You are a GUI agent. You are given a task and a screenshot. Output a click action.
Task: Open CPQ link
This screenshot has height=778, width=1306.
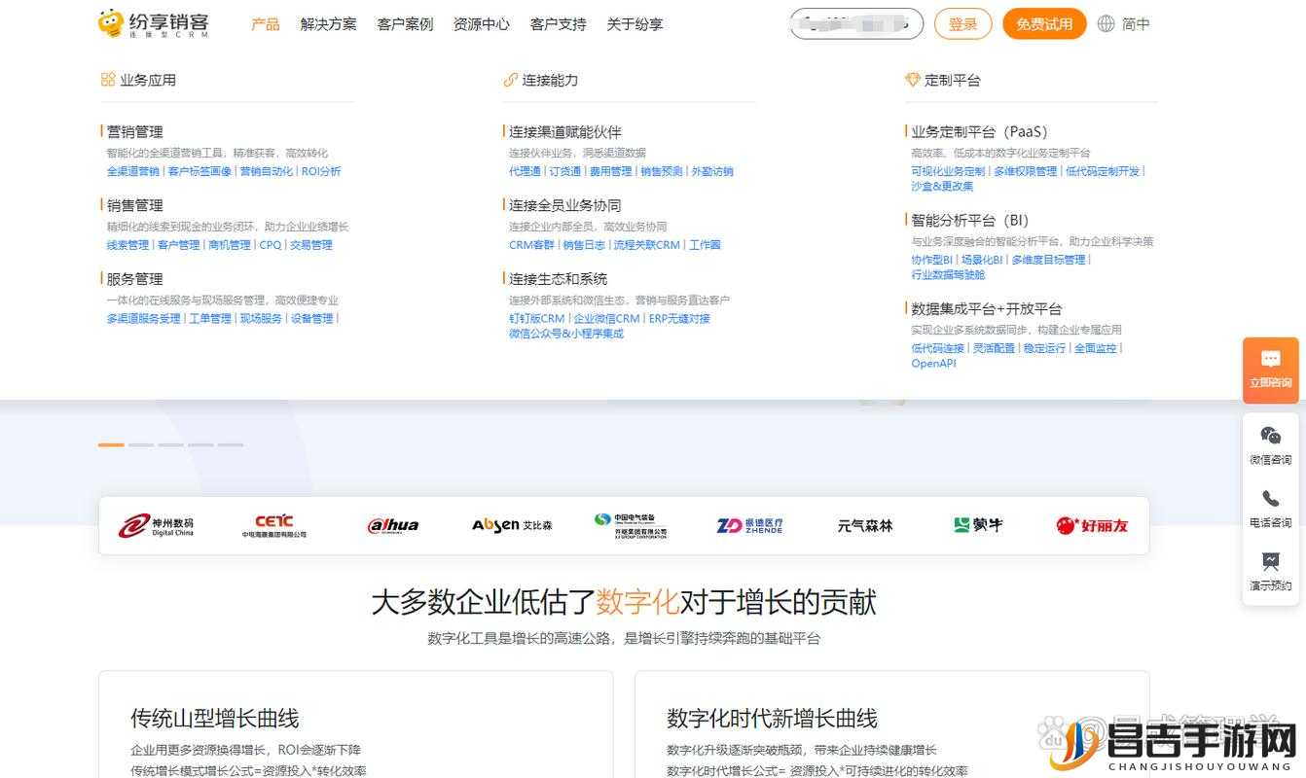270,245
